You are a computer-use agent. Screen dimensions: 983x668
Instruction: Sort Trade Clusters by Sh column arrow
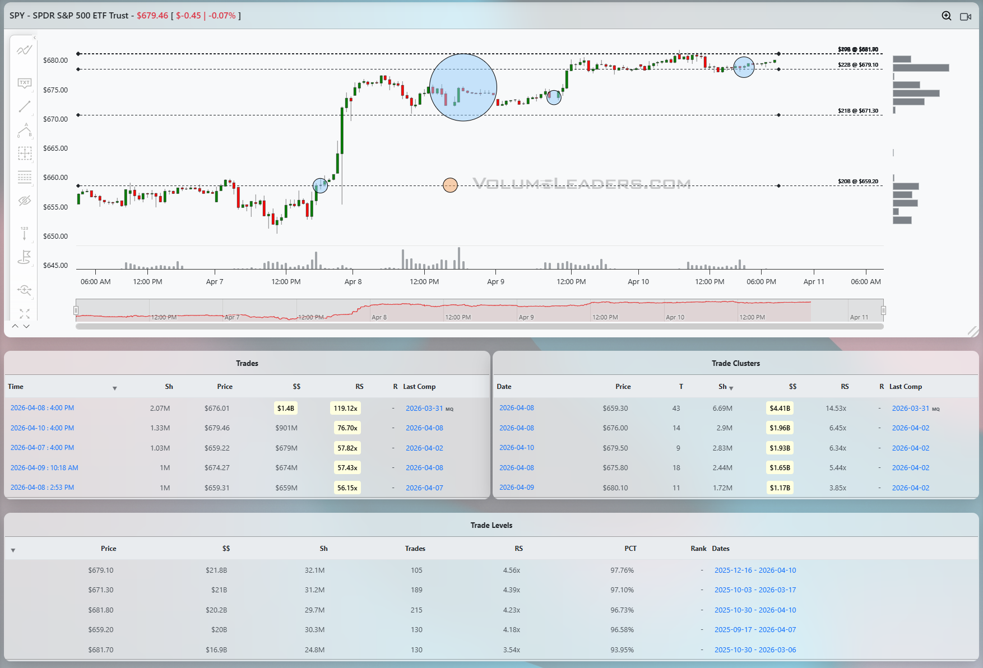(x=731, y=388)
